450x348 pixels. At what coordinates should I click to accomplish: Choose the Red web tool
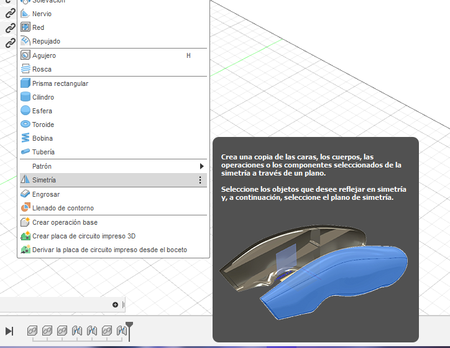[113, 27]
